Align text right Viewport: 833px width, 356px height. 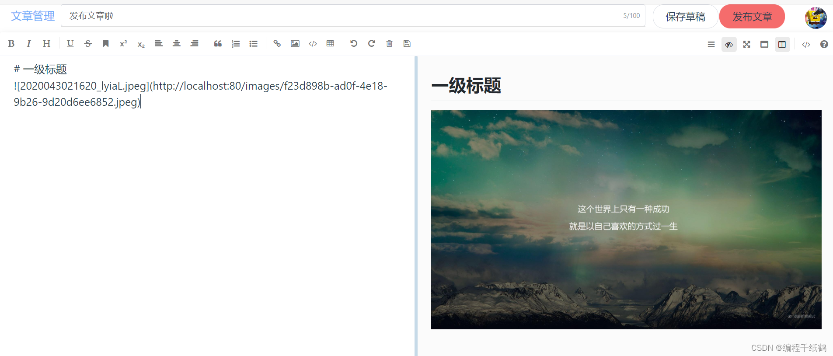point(194,43)
